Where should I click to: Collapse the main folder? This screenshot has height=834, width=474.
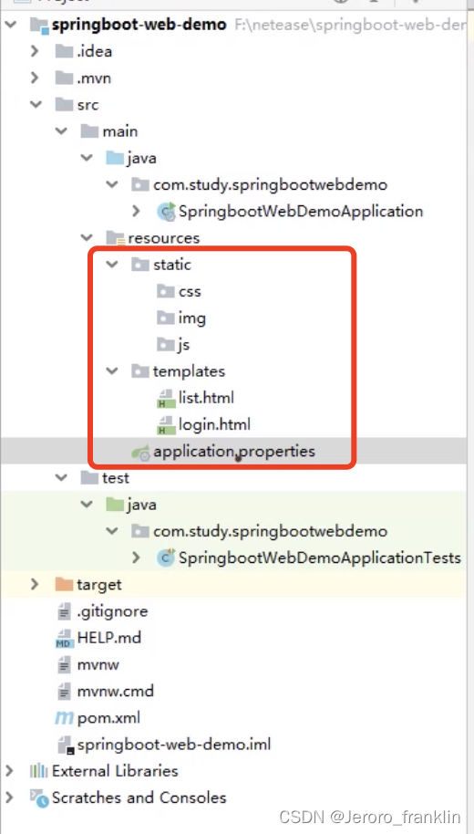(x=61, y=130)
